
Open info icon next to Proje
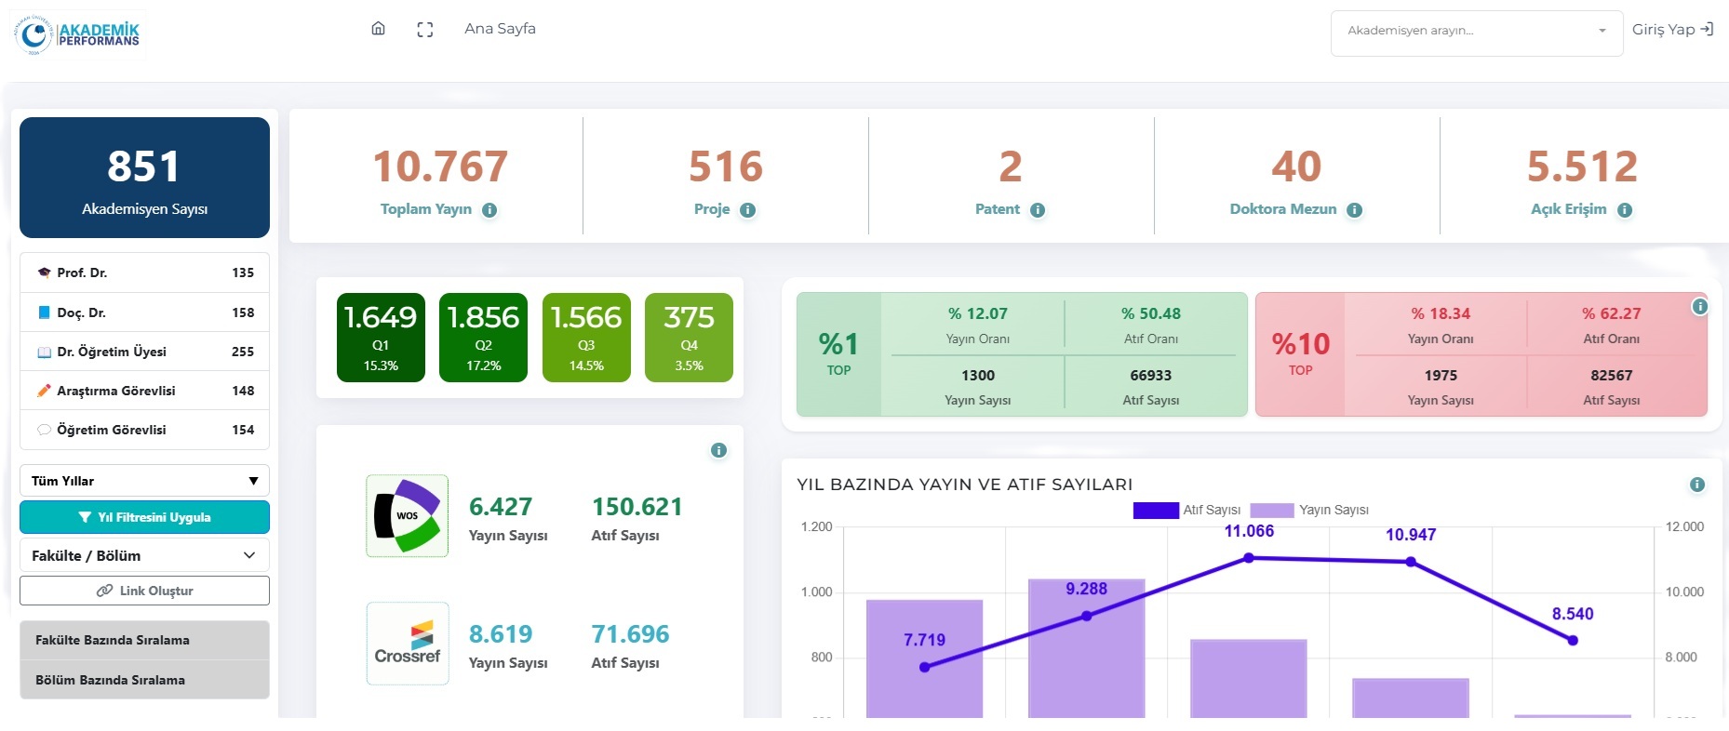click(747, 210)
